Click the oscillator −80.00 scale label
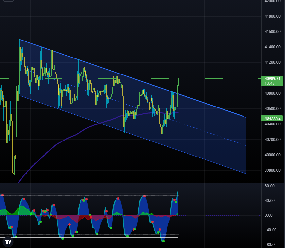285x248 pixels. tap(270, 245)
